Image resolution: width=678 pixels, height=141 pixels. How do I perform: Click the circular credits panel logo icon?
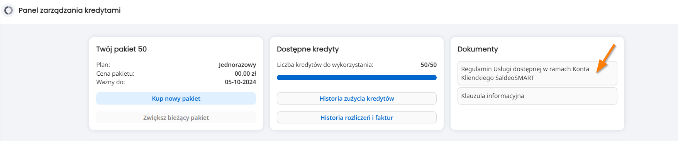click(x=8, y=10)
